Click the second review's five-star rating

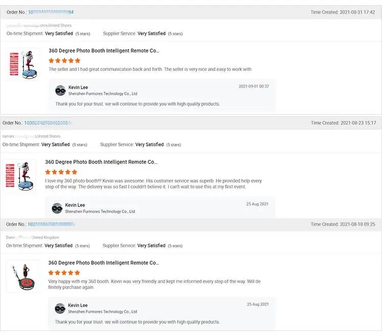click(x=61, y=172)
